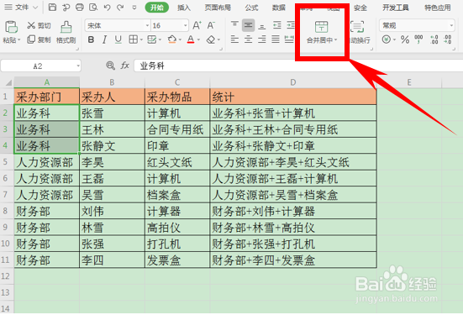463x315 pixels.
Task: Click cell containing 合同专用纸
Action: click(177, 129)
